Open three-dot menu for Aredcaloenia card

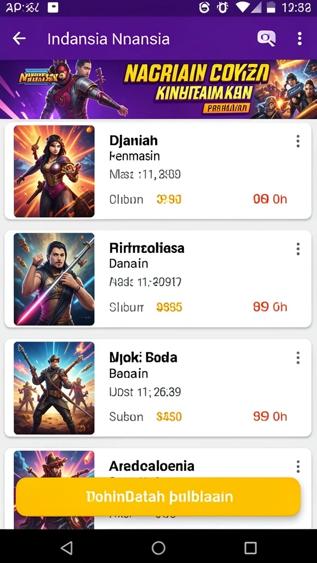pyautogui.click(x=298, y=466)
